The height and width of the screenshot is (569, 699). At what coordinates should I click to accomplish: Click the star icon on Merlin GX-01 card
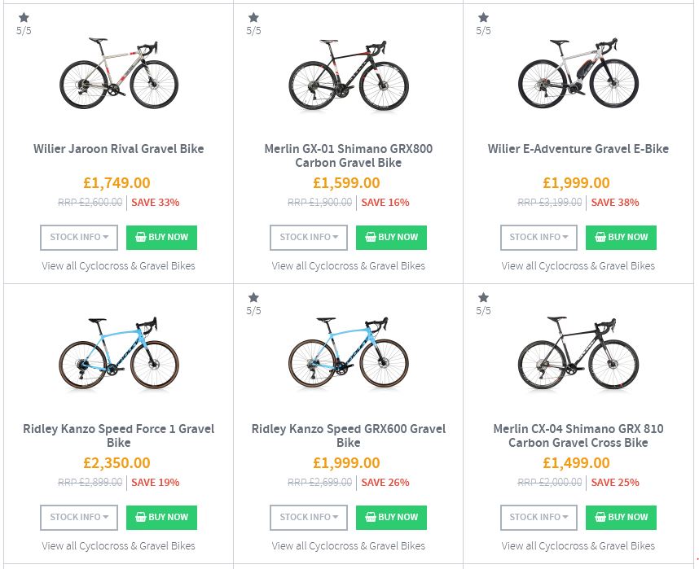(x=253, y=17)
